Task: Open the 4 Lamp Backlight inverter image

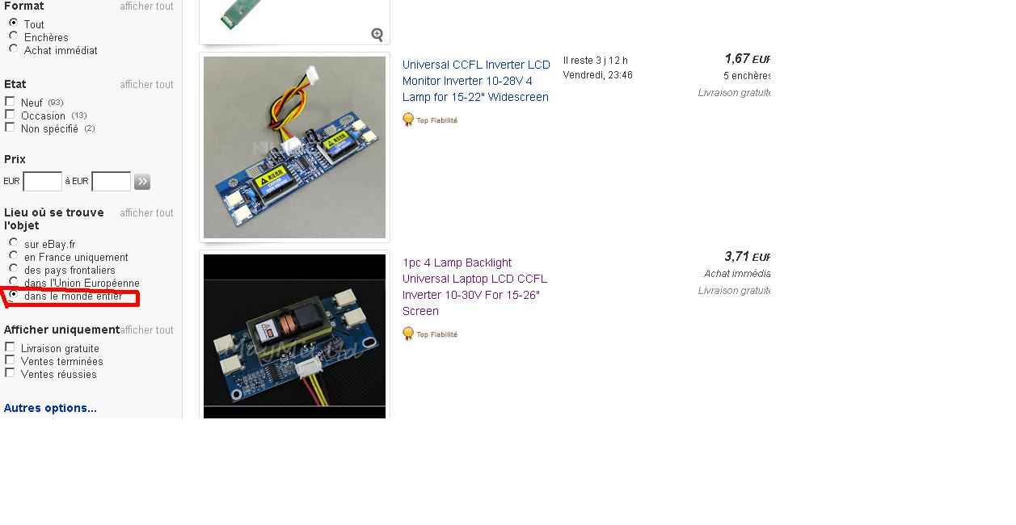Action: [294, 336]
